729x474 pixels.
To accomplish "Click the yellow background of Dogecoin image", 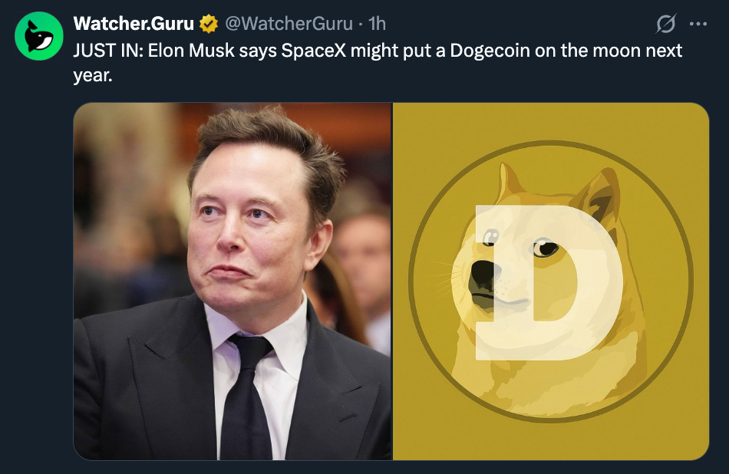I will [551, 122].
